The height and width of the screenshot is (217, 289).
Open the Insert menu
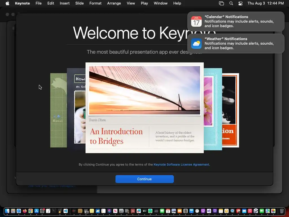pyautogui.click(x=65, y=3)
